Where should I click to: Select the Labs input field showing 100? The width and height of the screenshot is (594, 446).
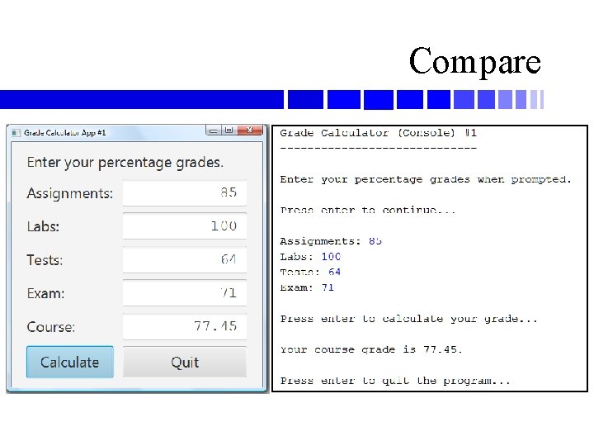[185, 226]
